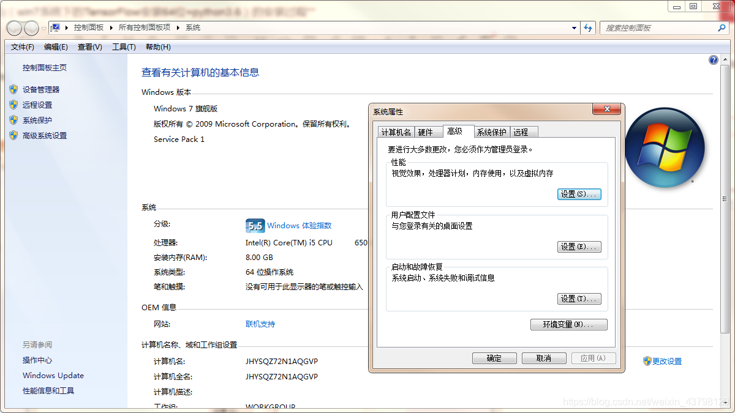Viewport: 735px width, 413px height.
Task: Open 设备管理器 link
Action: pyautogui.click(x=41, y=89)
